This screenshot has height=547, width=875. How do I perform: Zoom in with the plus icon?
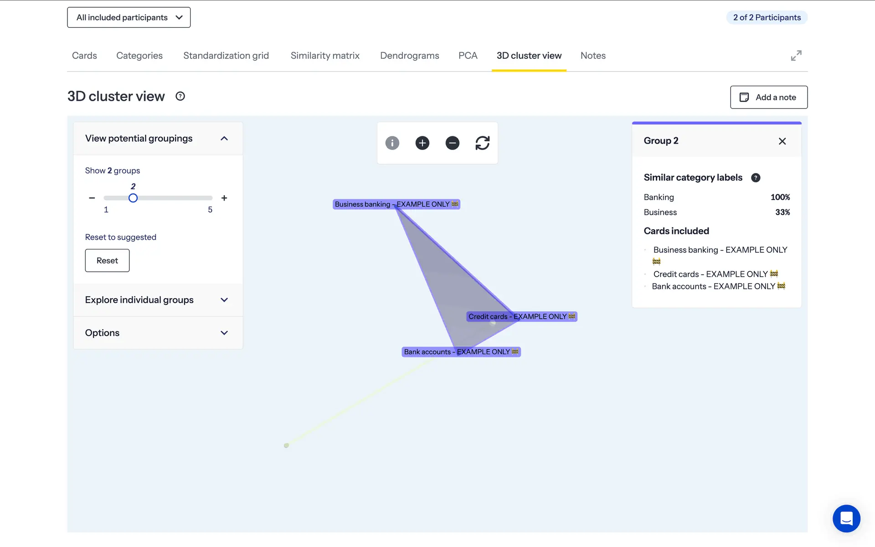[422, 143]
